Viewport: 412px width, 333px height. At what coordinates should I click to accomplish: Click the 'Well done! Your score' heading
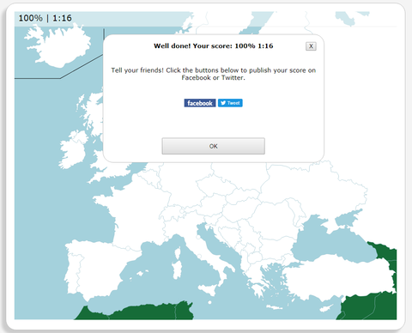214,46
